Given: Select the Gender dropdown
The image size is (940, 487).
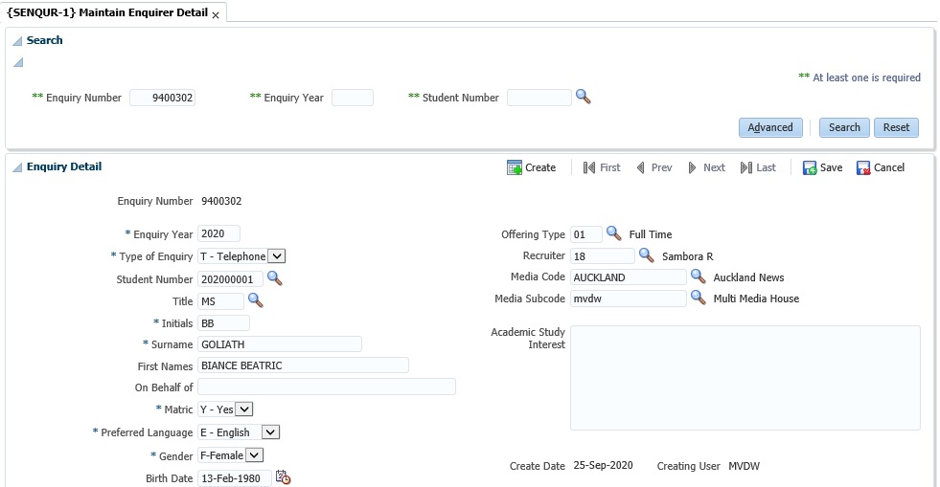Looking at the screenshot, I should (x=254, y=455).
